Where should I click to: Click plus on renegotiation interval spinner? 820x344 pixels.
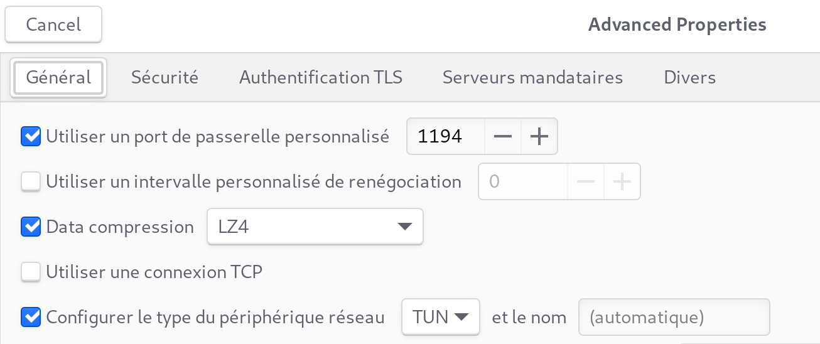[x=622, y=182]
